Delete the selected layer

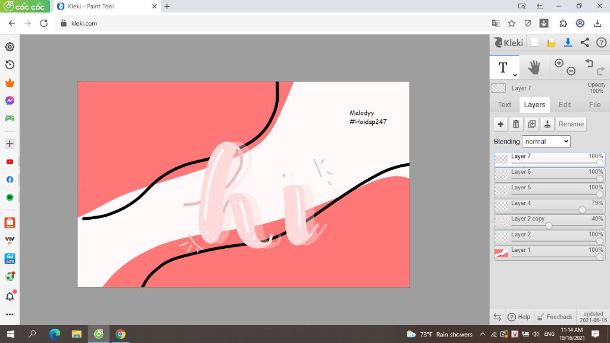(516, 124)
